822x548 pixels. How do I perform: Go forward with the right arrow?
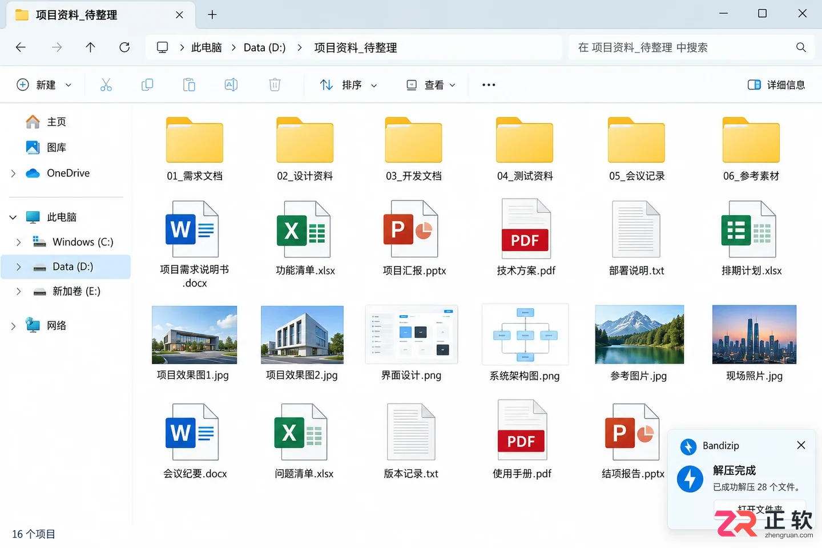pyautogui.click(x=57, y=47)
